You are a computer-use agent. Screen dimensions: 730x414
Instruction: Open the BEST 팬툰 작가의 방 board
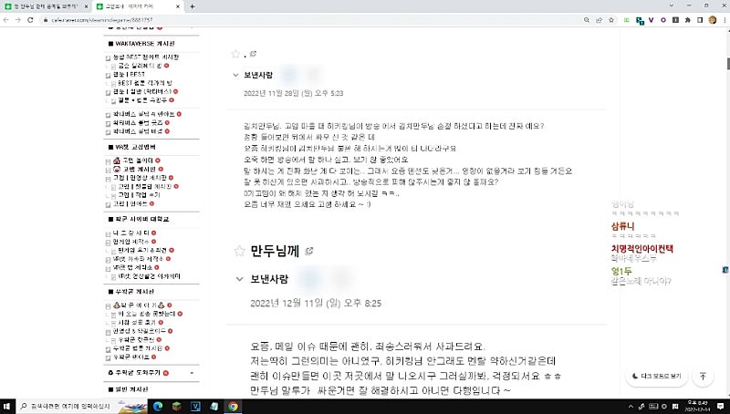(x=145, y=83)
